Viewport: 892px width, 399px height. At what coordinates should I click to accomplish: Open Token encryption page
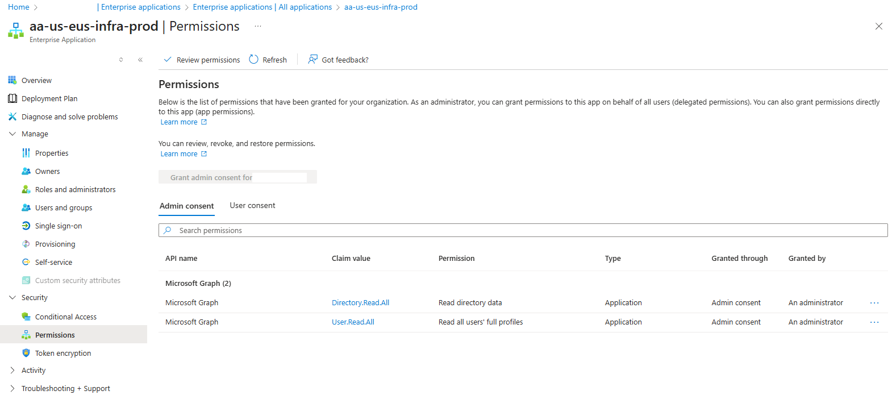click(62, 354)
